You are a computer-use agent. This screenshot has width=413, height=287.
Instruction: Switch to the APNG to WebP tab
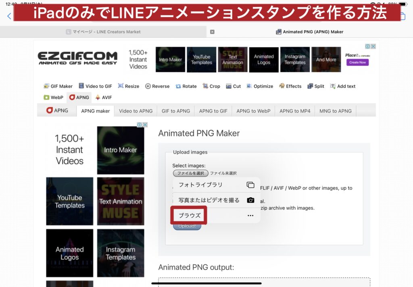tap(253, 111)
